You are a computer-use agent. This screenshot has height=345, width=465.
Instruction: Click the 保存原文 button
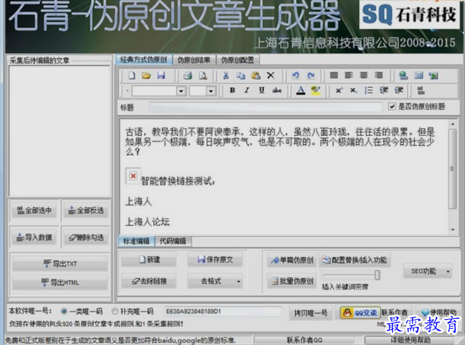[x=215, y=260]
